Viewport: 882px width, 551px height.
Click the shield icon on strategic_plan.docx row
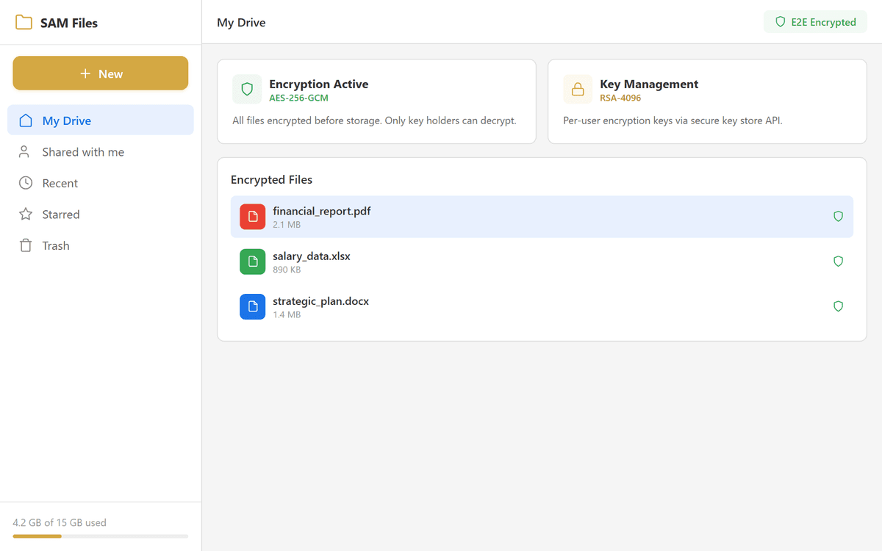(x=838, y=306)
